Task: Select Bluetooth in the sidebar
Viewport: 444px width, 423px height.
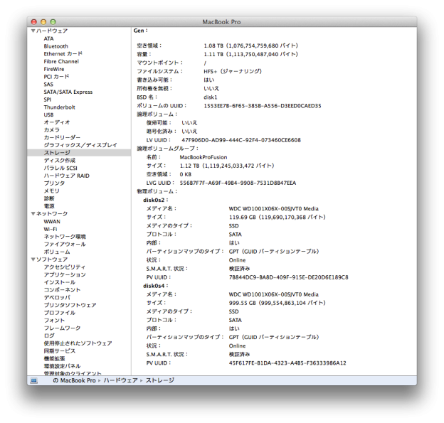Action: click(x=55, y=46)
